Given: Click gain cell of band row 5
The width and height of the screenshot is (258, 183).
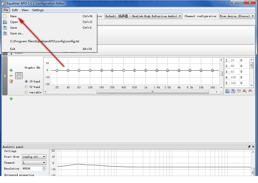Looking at the screenshot, I should tap(244, 83).
